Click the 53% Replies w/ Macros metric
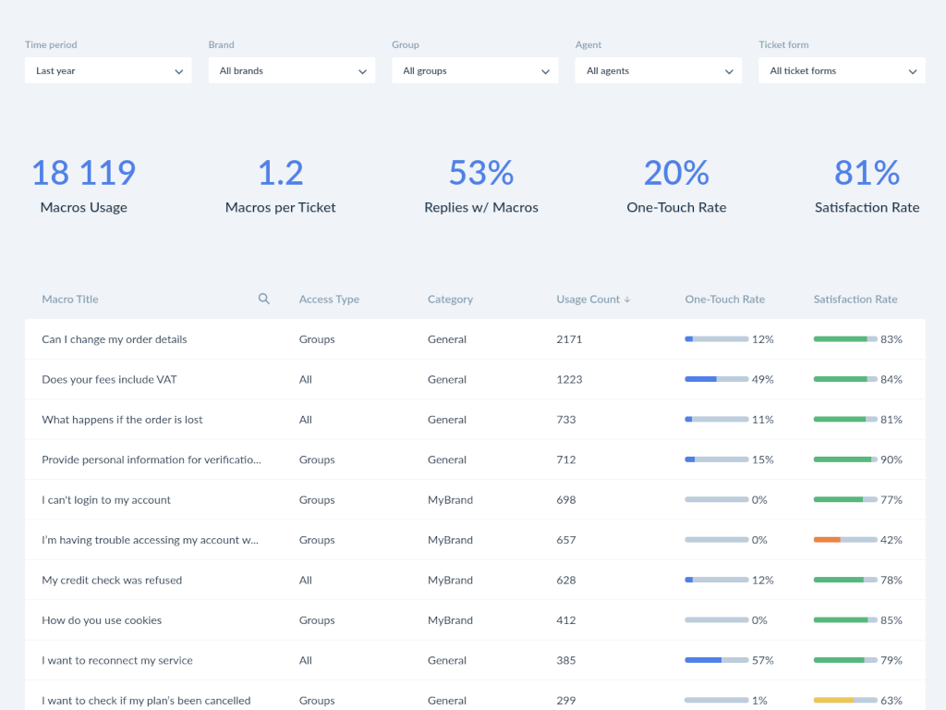The image size is (946, 710). [x=480, y=186]
